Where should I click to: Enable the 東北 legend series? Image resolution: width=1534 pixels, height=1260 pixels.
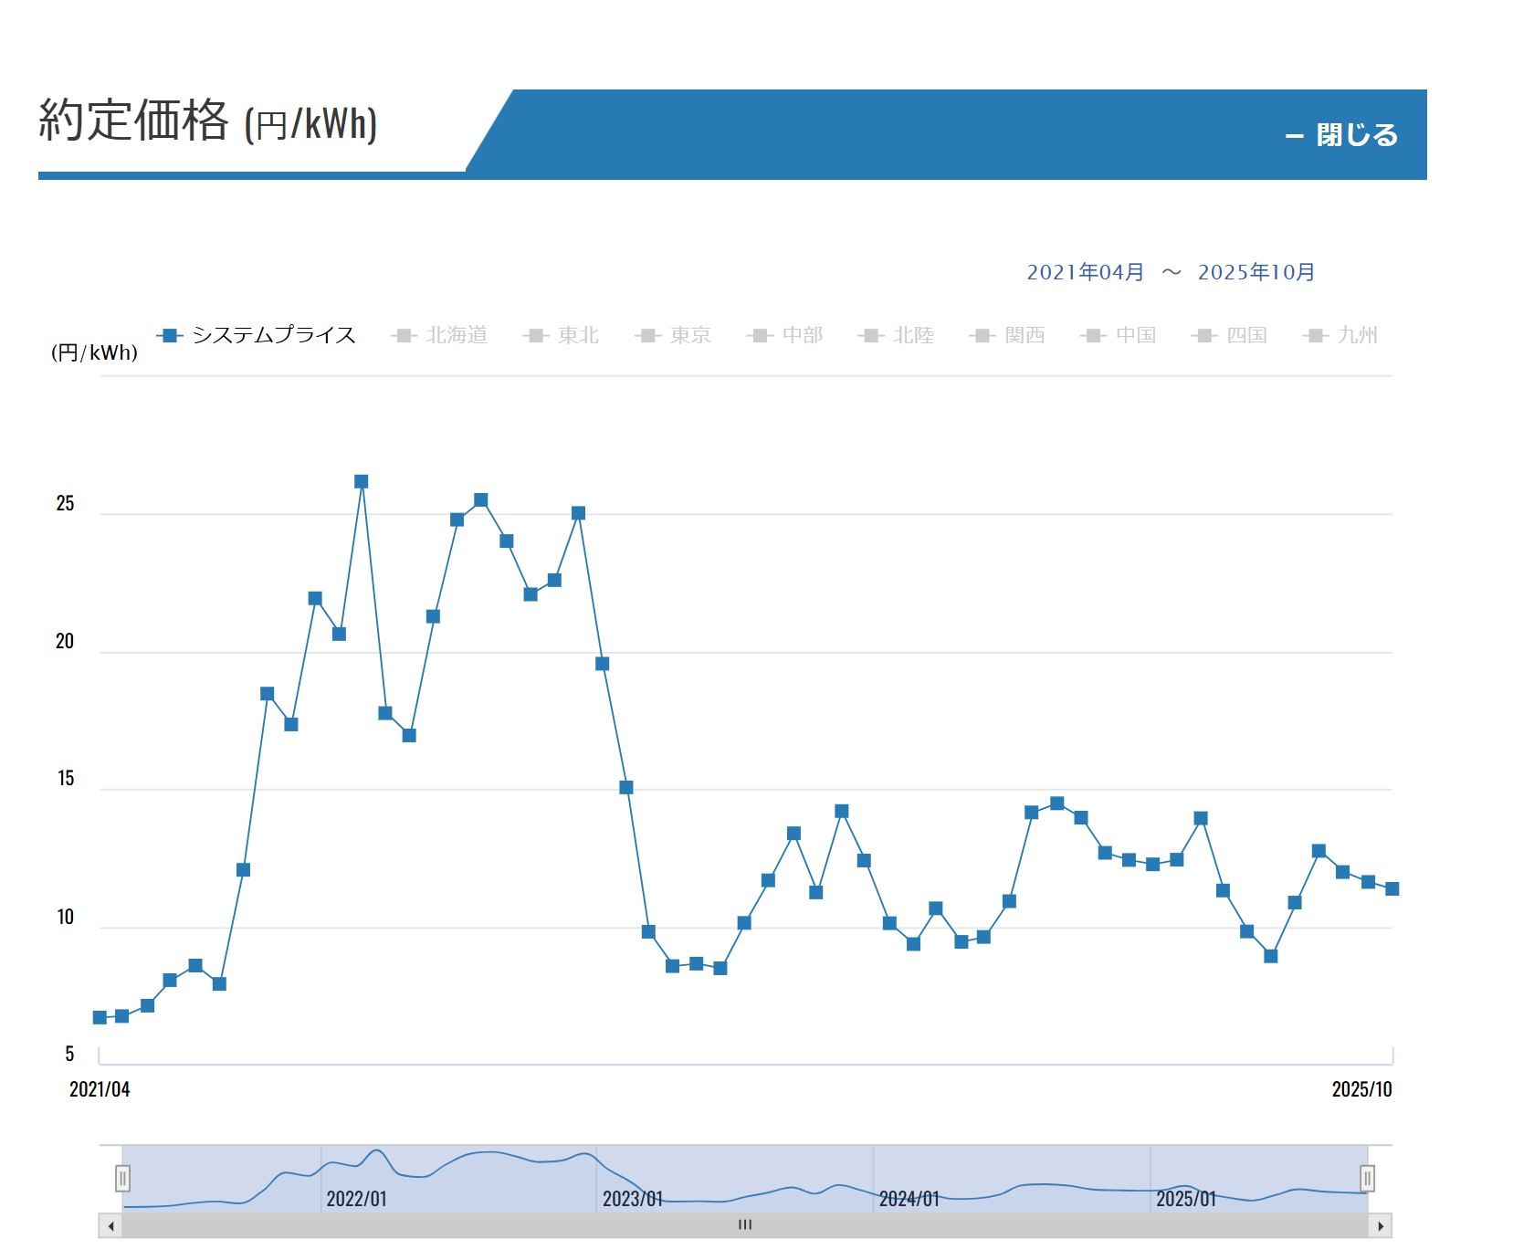tap(562, 335)
